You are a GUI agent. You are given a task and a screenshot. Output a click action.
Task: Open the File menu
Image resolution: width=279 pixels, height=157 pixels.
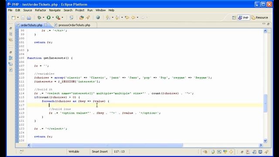point(10,10)
